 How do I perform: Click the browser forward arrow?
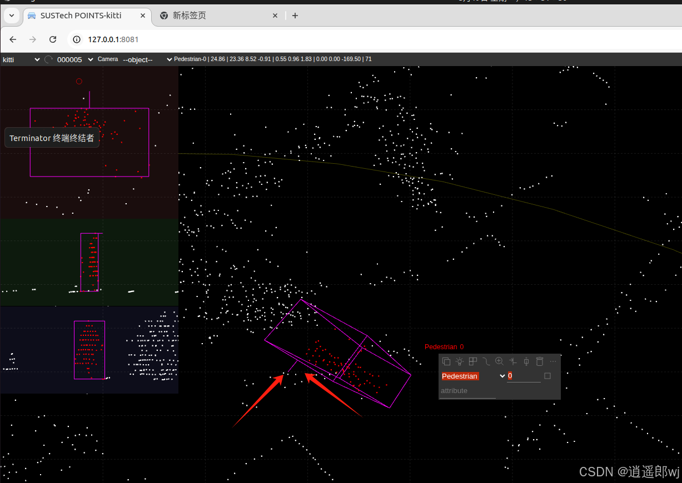(33, 39)
